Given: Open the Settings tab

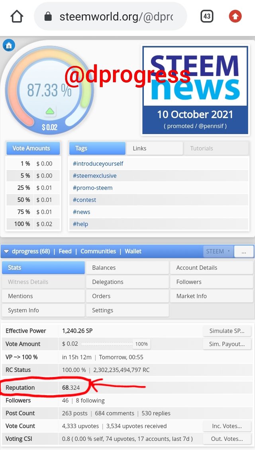Looking at the screenshot, I should [x=127, y=310].
